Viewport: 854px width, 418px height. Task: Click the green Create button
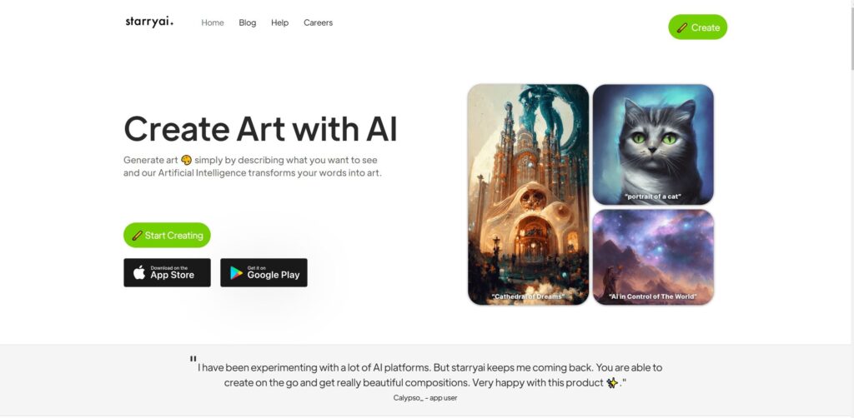click(x=698, y=27)
